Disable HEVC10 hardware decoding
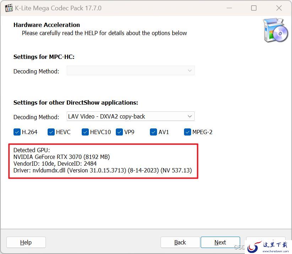The width and height of the screenshot is (292, 254). pyautogui.click(x=85, y=132)
